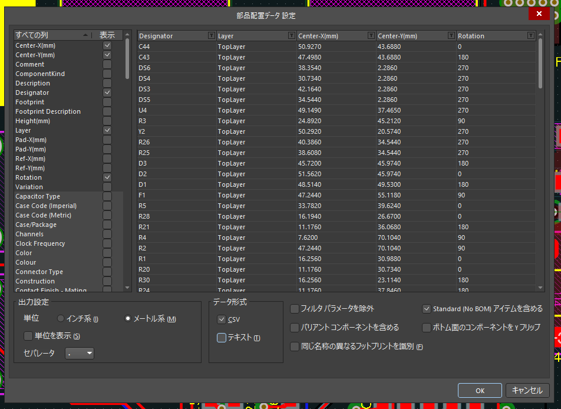Select the R28 designator row

(x=336, y=216)
